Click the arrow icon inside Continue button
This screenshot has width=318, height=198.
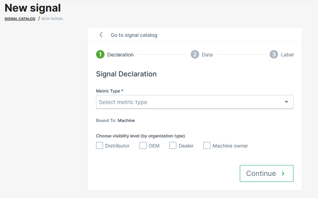pos(283,173)
